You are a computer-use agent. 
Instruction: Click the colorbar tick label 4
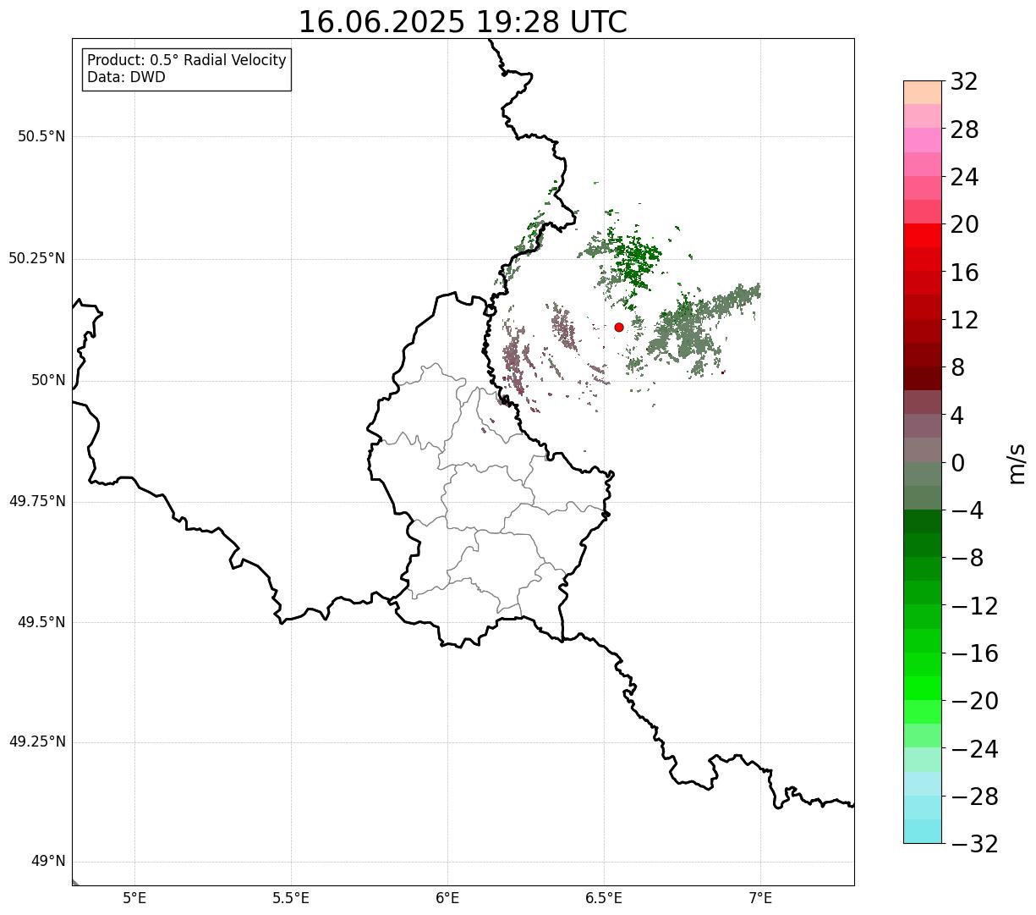(x=957, y=416)
